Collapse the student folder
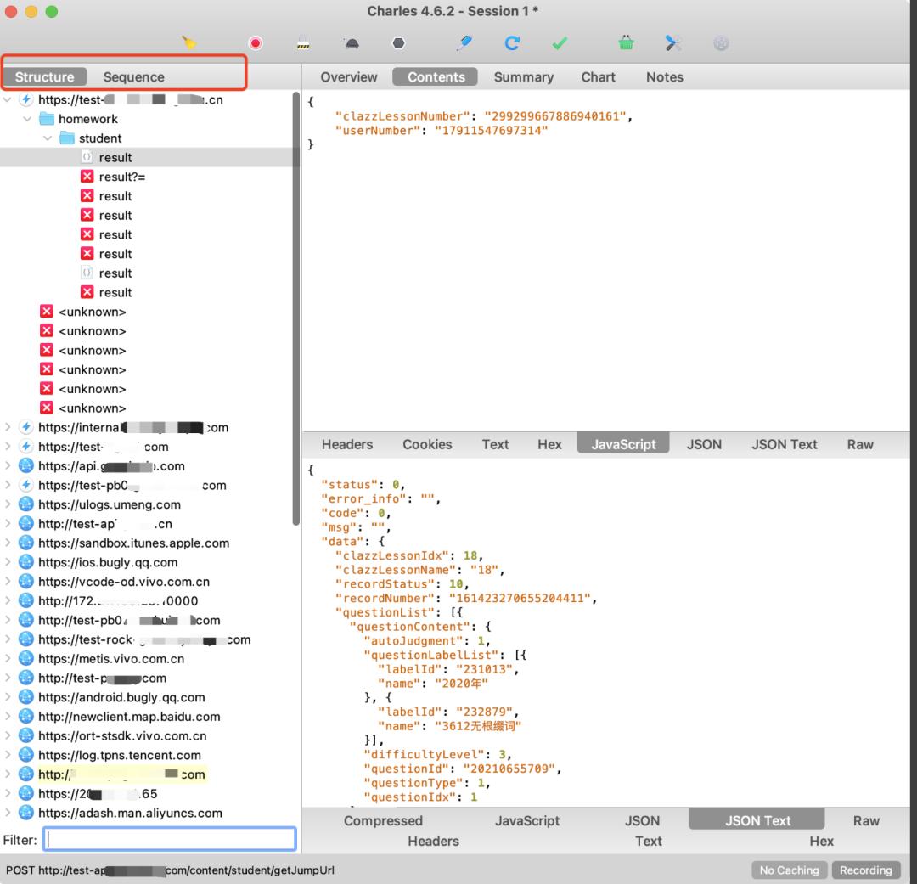This screenshot has width=917, height=884. click(x=48, y=138)
